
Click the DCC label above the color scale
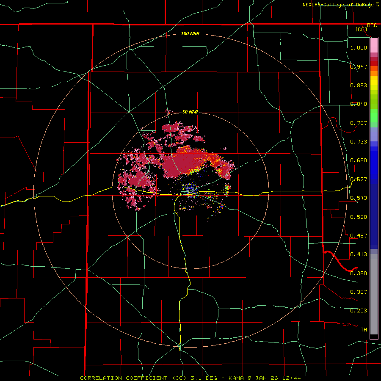pyautogui.click(x=372, y=25)
